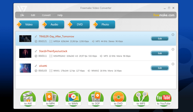Viewport: 193px width, 112px height.
Task: Open the Convert menu
Action: pos(46,15)
